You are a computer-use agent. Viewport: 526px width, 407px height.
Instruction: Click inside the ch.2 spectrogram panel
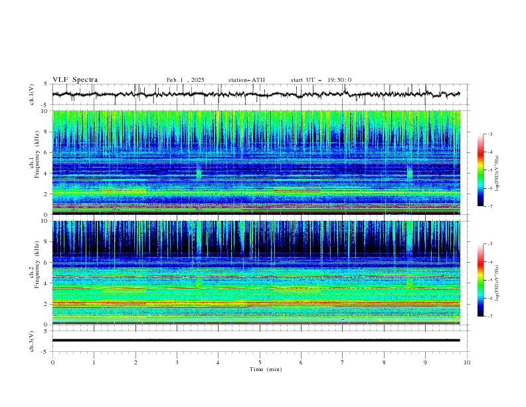pos(256,273)
